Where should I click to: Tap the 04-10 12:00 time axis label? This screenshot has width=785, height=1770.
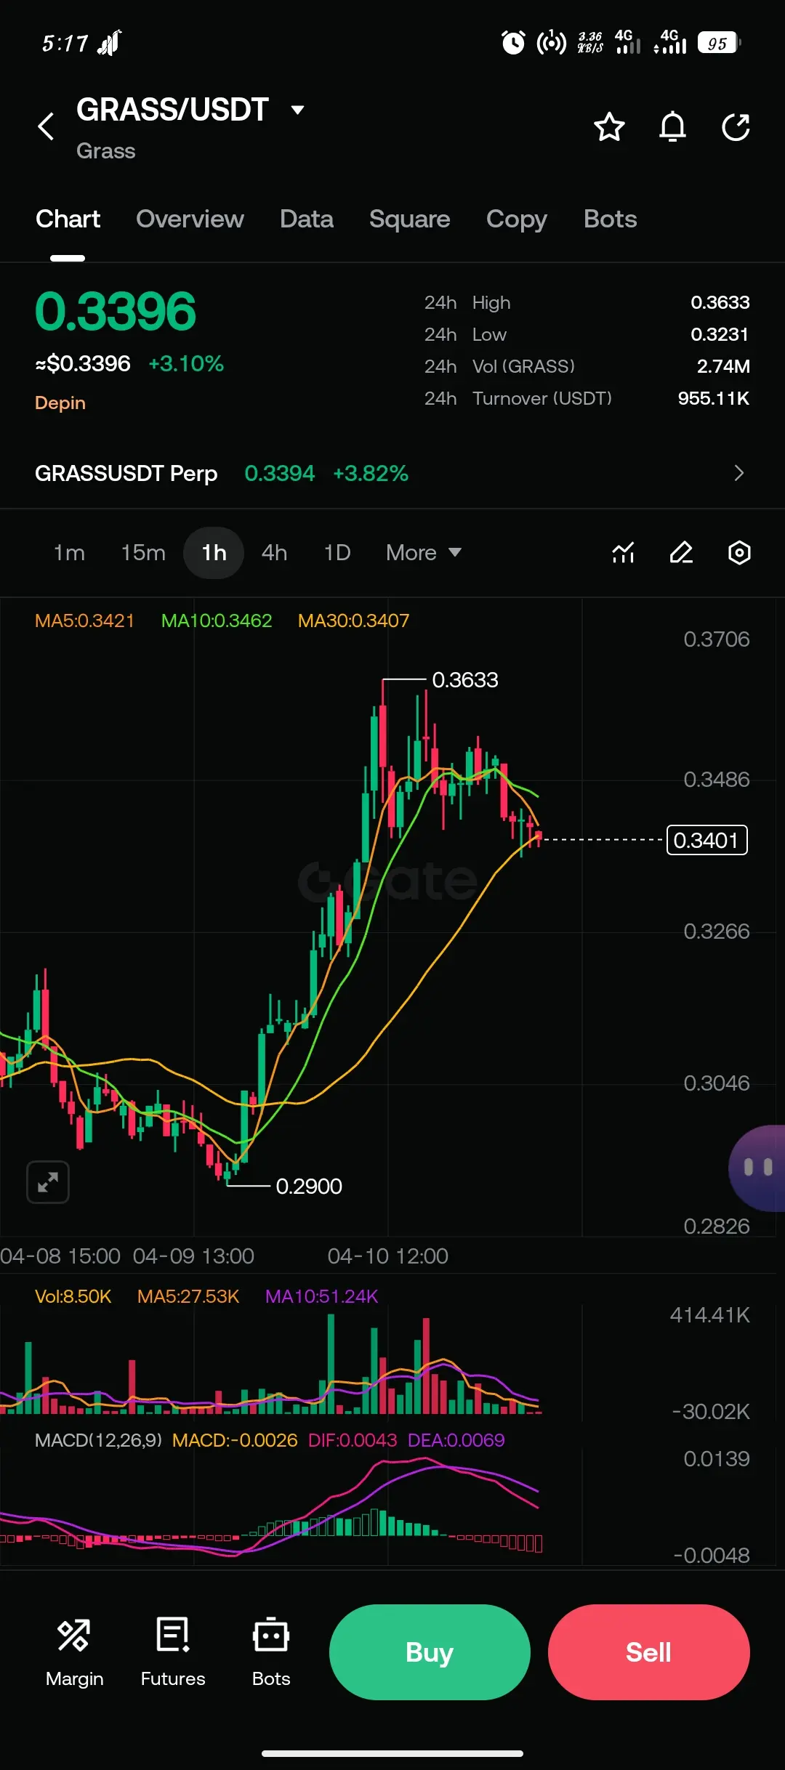pyautogui.click(x=388, y=1256)
